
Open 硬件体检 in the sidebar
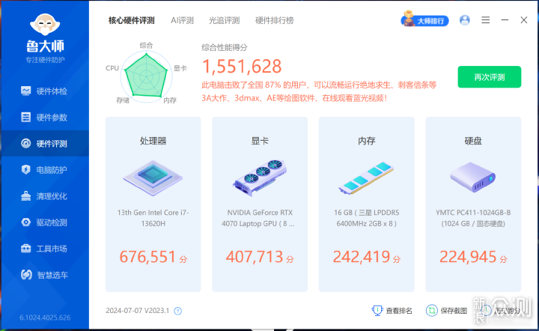pyautogui.click(x=45, y=91)
